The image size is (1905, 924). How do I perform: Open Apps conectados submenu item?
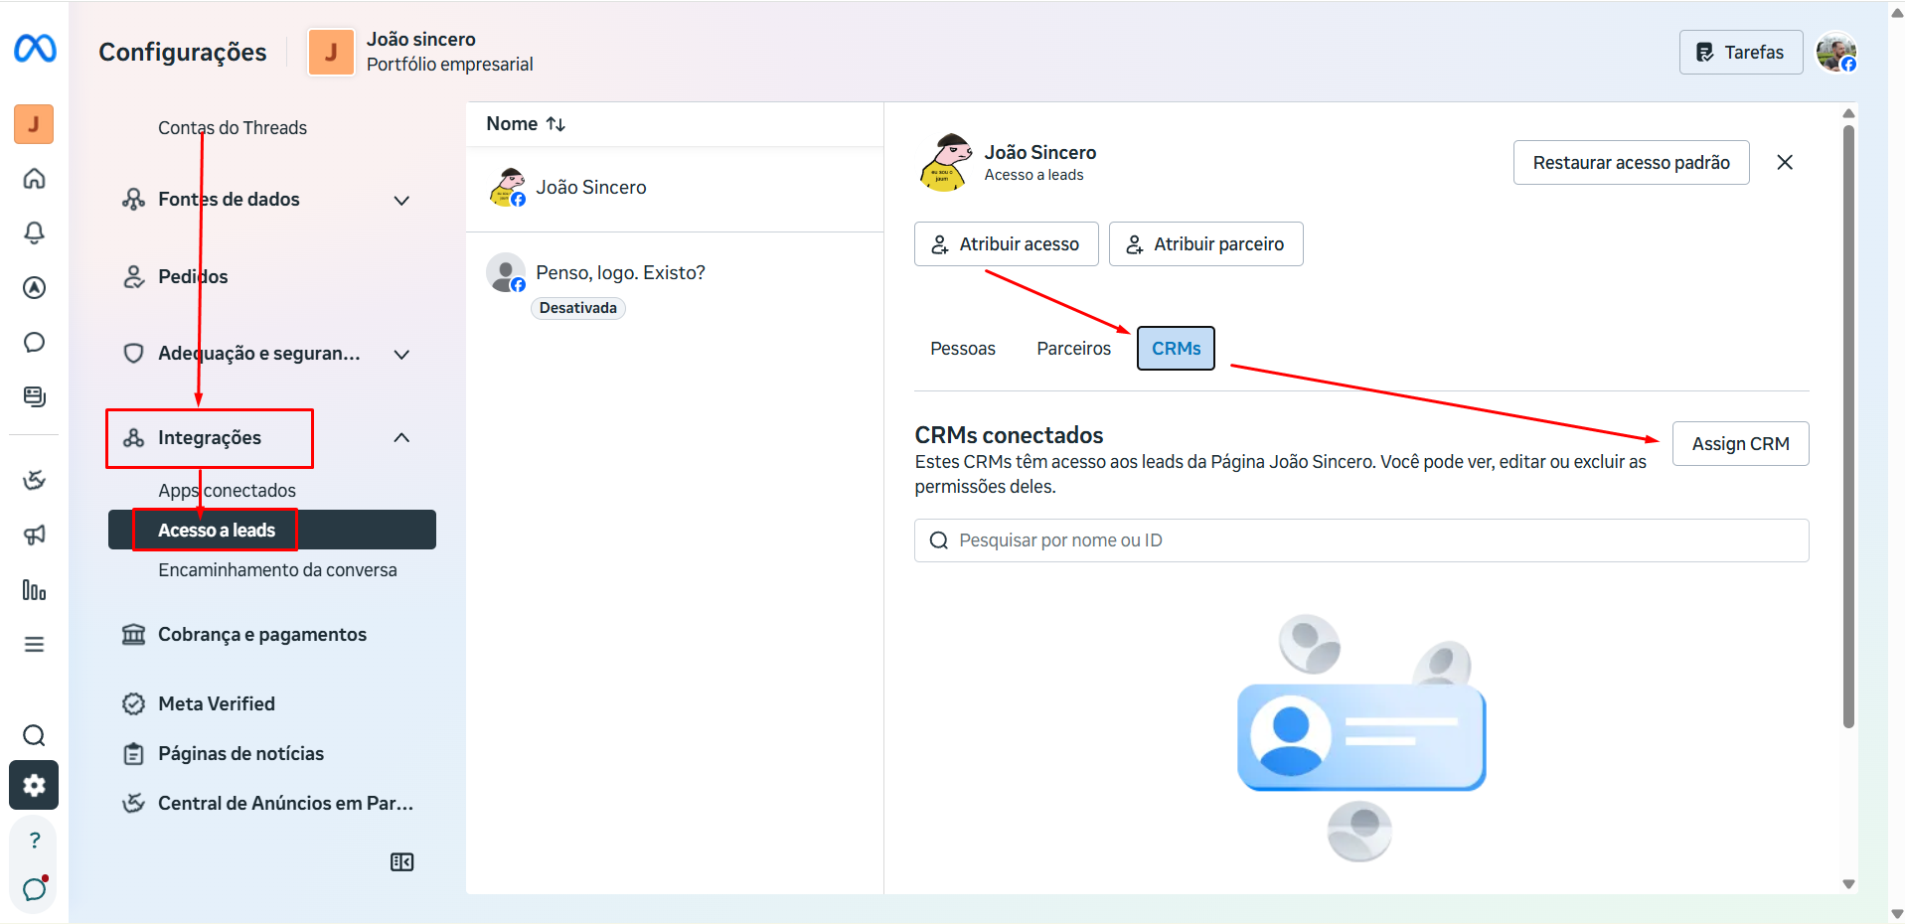click(x=227, y=491)
